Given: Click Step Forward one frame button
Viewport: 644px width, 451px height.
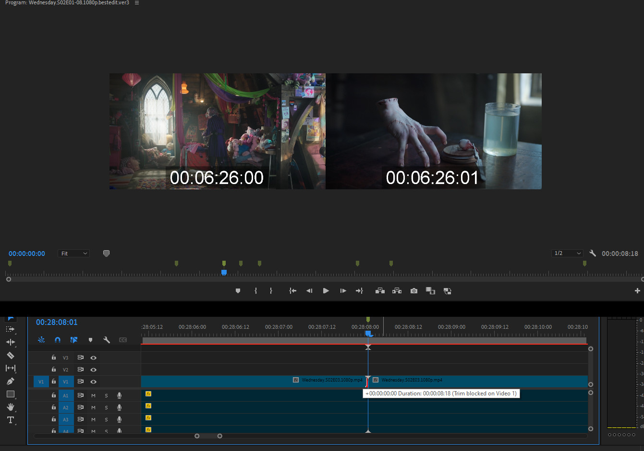Looking at the screenshot, I should [x=343, y=291].
